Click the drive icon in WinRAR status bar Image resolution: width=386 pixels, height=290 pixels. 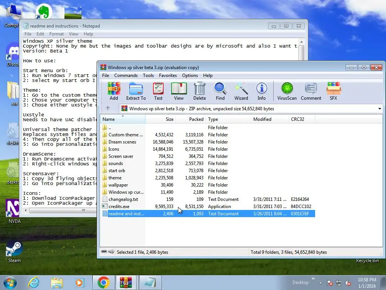104,251
